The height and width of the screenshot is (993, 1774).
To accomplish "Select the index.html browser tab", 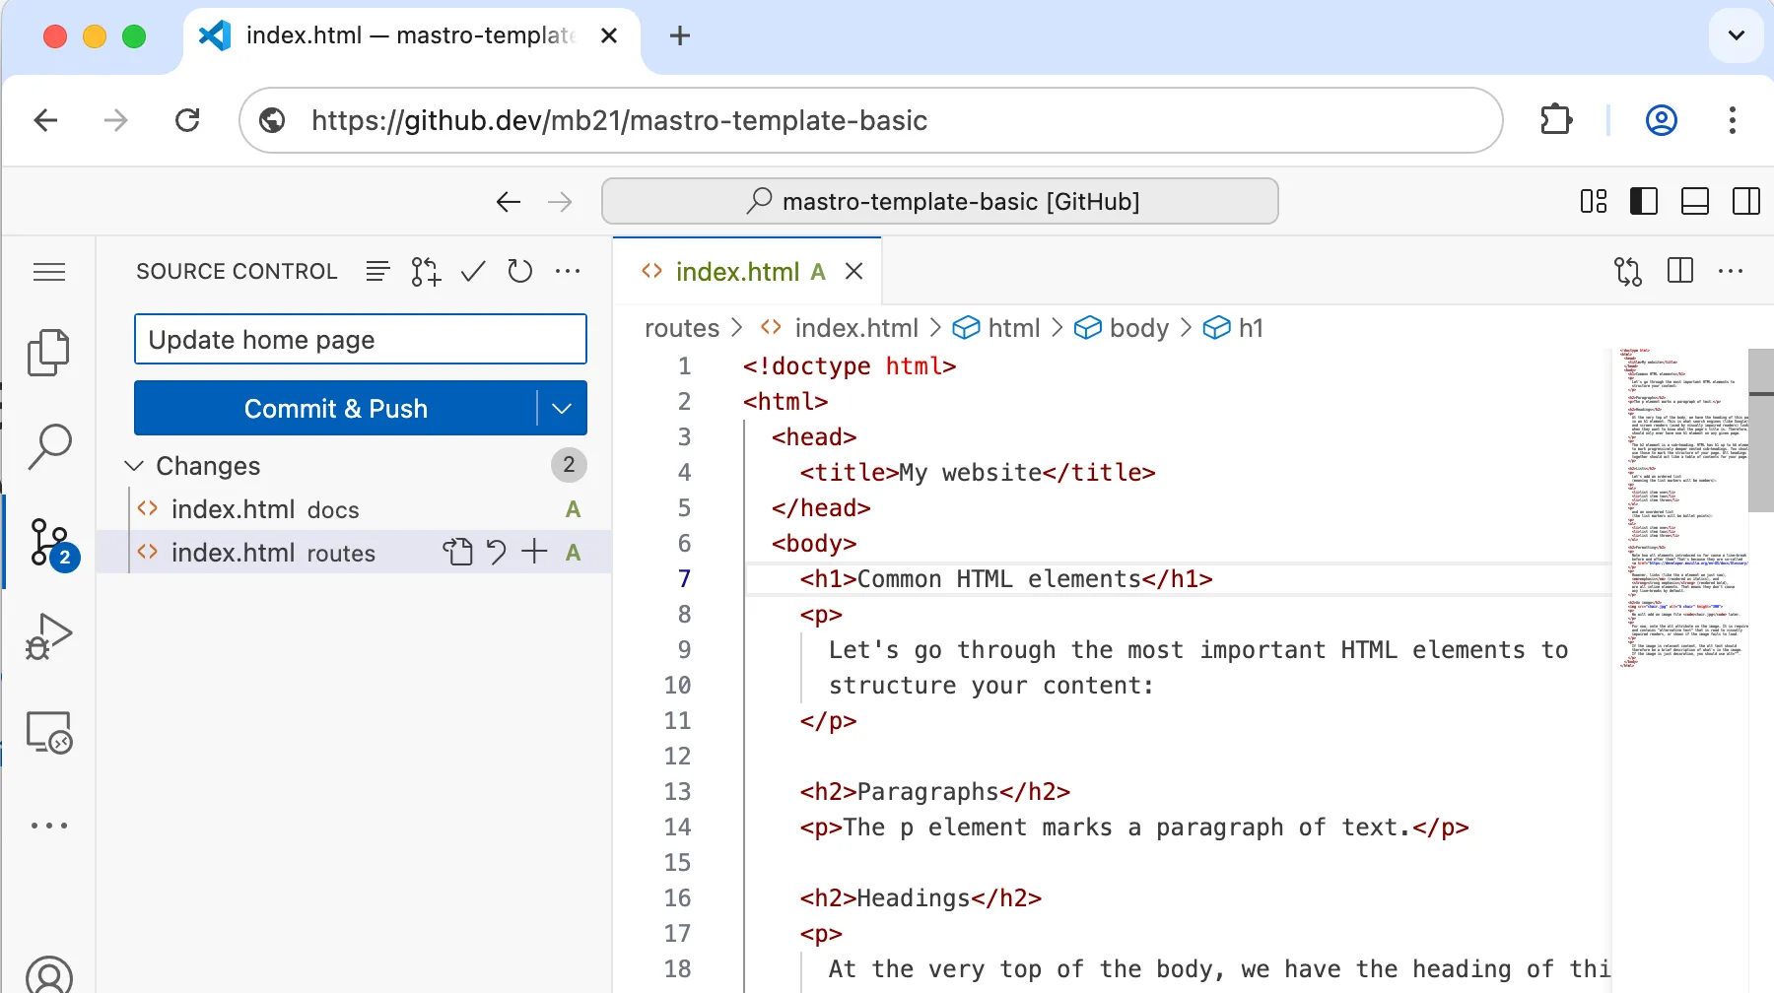I will point(409,35).
